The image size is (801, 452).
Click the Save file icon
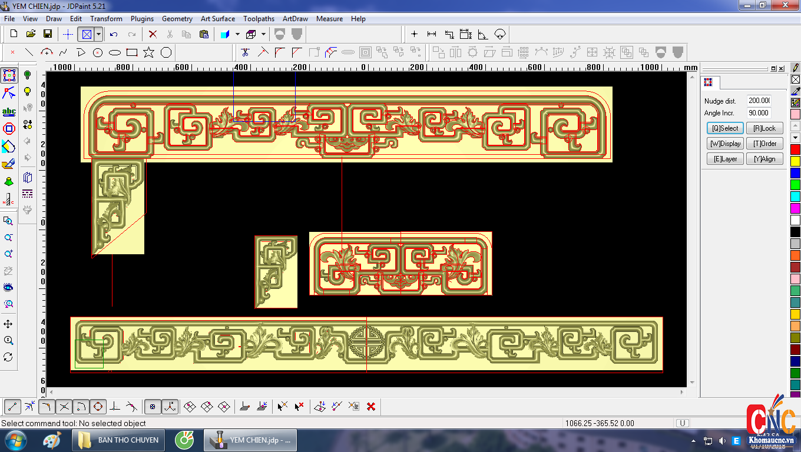click(x=48, y=34)
